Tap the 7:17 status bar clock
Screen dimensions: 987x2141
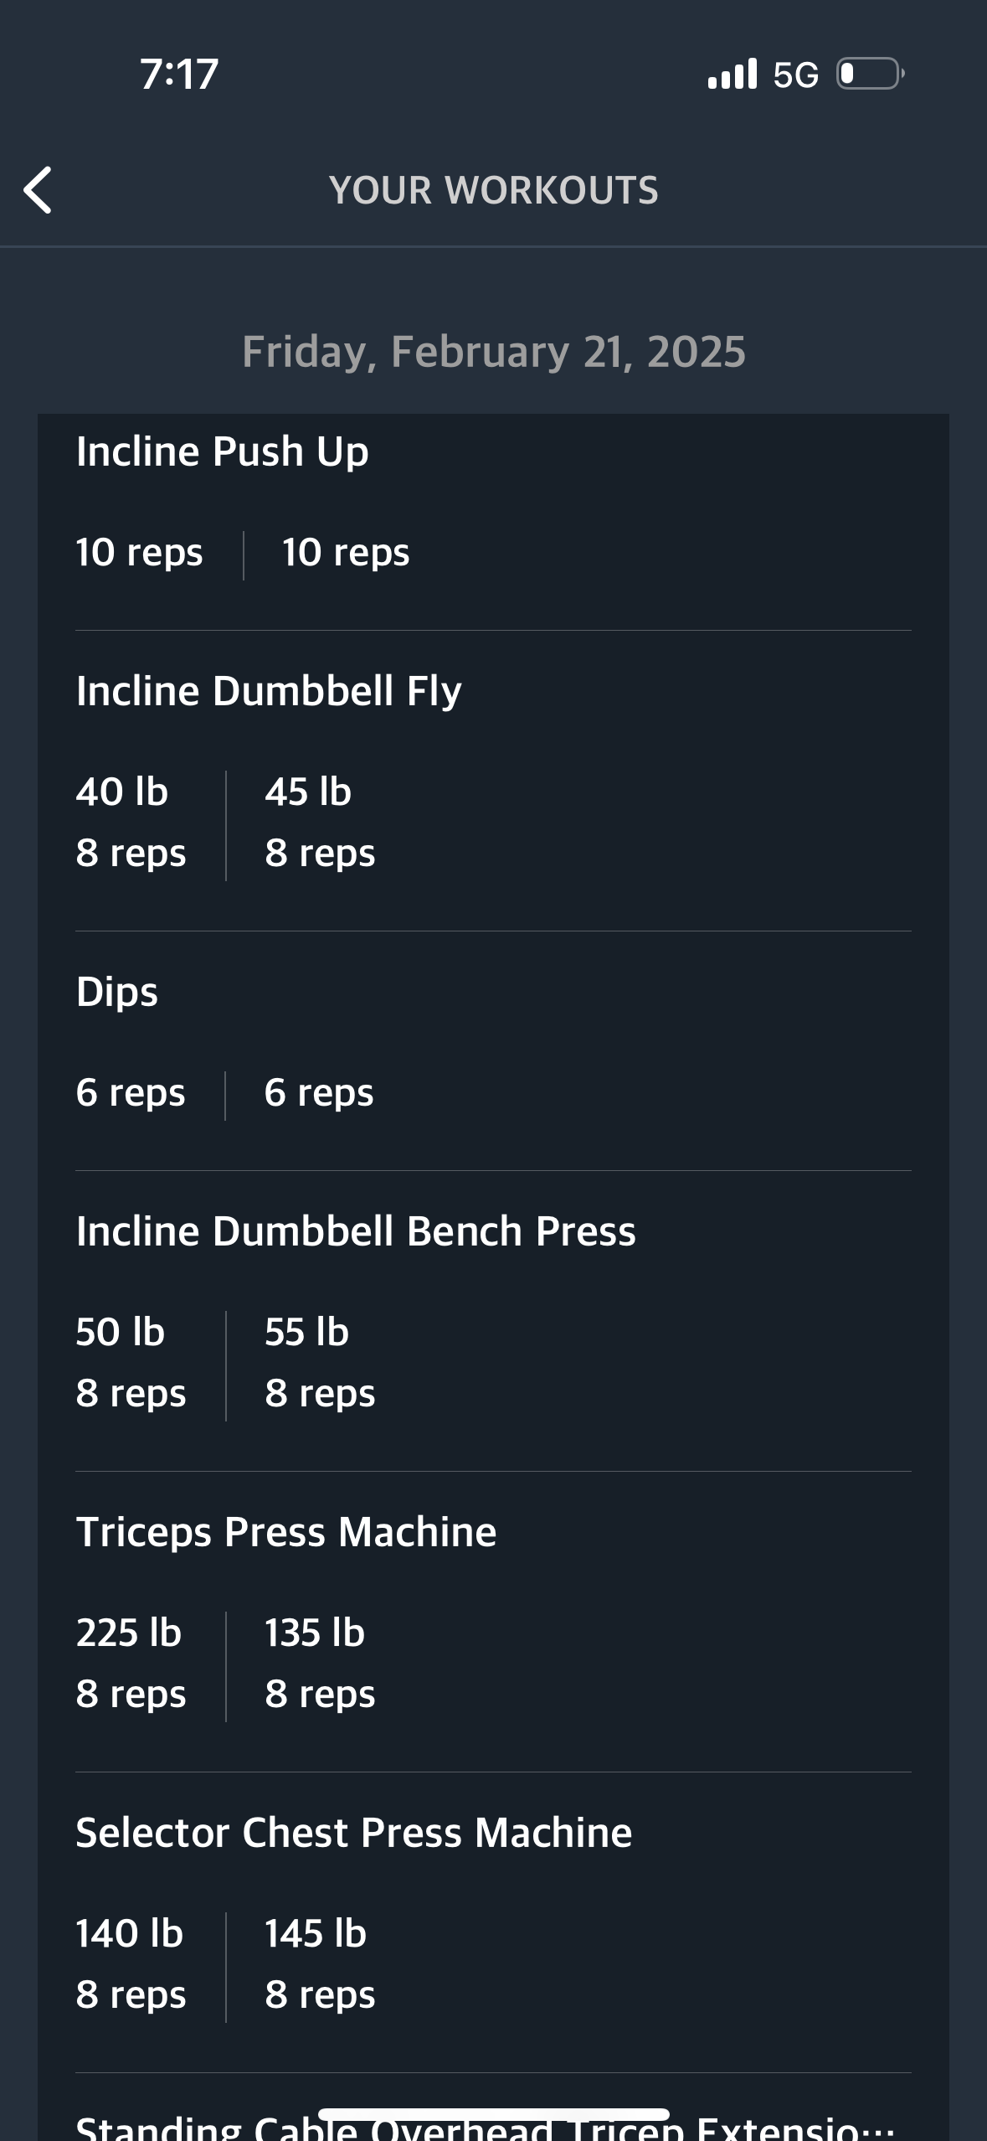coord(179,74)
